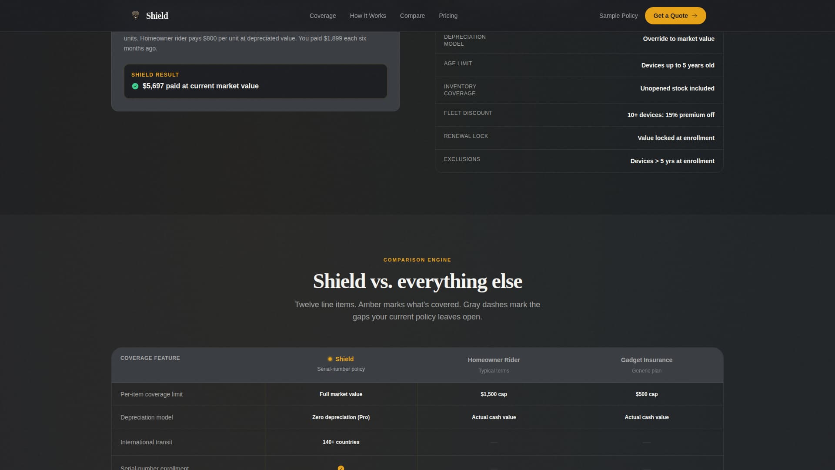Click the green check icon in Shield Result
This screenshot has width=835, height=470.
pyautogui.click(x=135, y=86)
